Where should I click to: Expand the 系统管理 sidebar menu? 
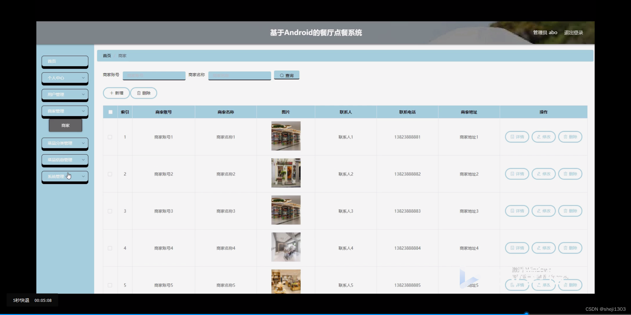(x=65, y=177)
